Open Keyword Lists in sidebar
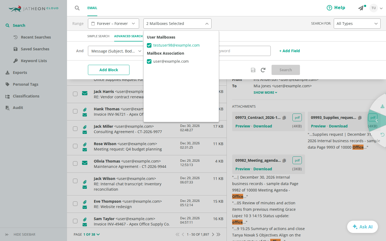The width and height of the screenshot is (386, 241). tap(34, 61)
